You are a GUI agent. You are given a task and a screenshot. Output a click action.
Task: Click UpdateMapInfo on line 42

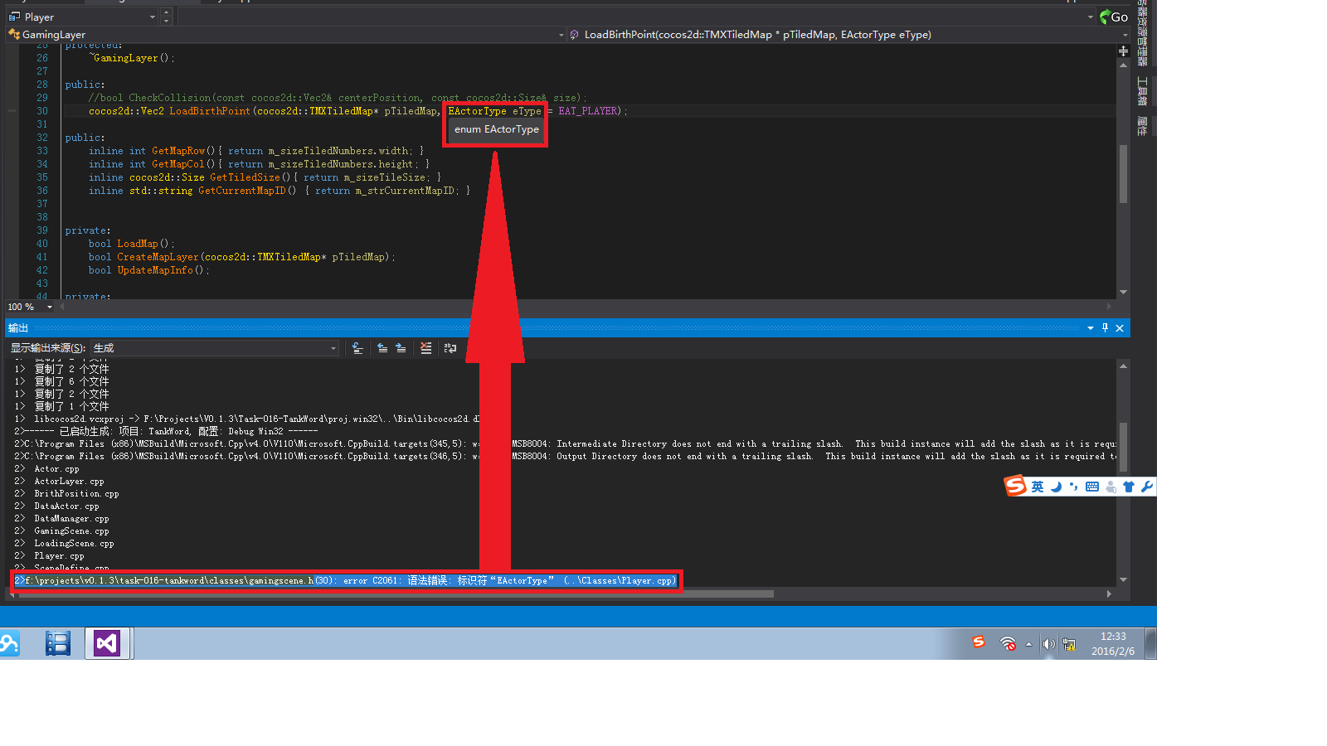[155, 270]
